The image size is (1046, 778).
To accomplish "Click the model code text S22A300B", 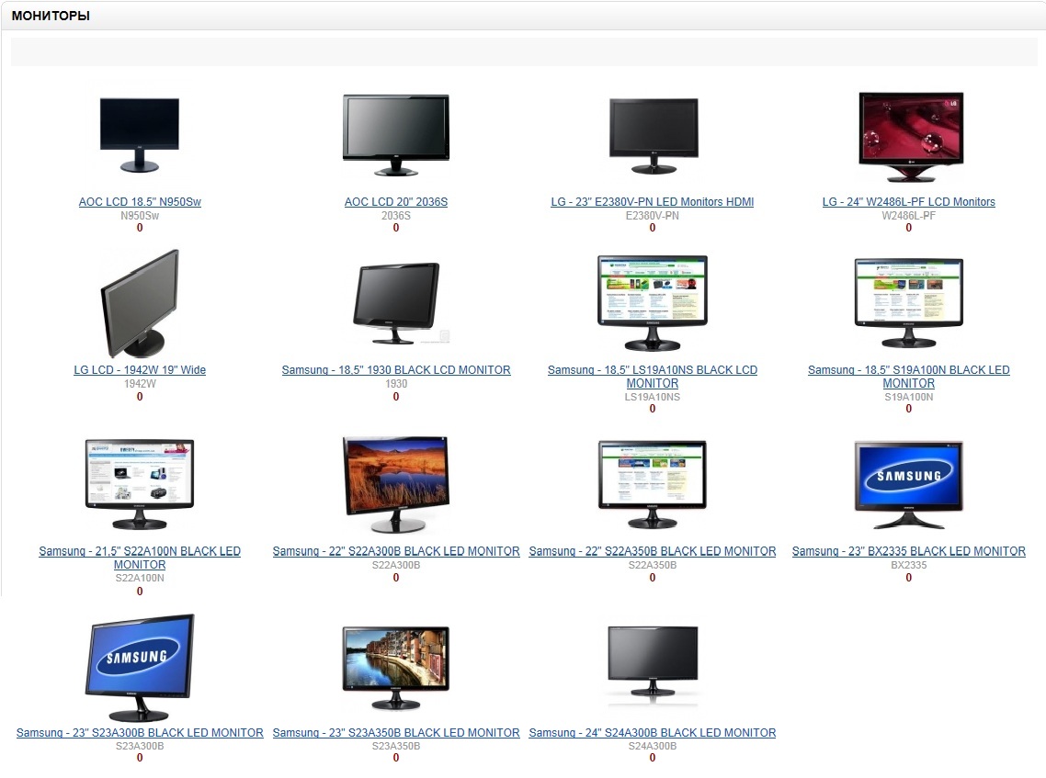I will click(x=395, y=565).
